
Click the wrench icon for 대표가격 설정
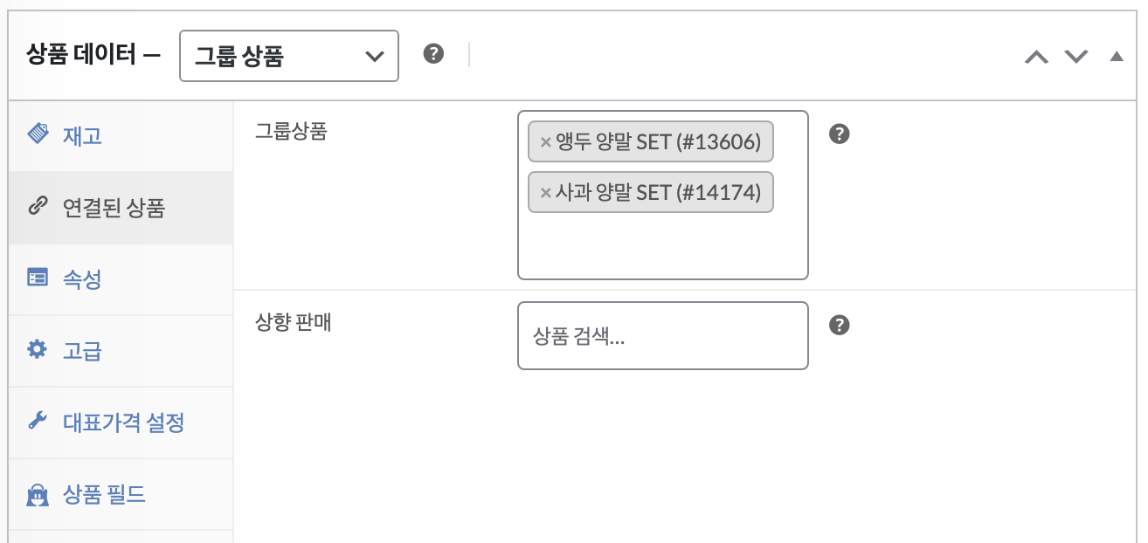point(37,422)
